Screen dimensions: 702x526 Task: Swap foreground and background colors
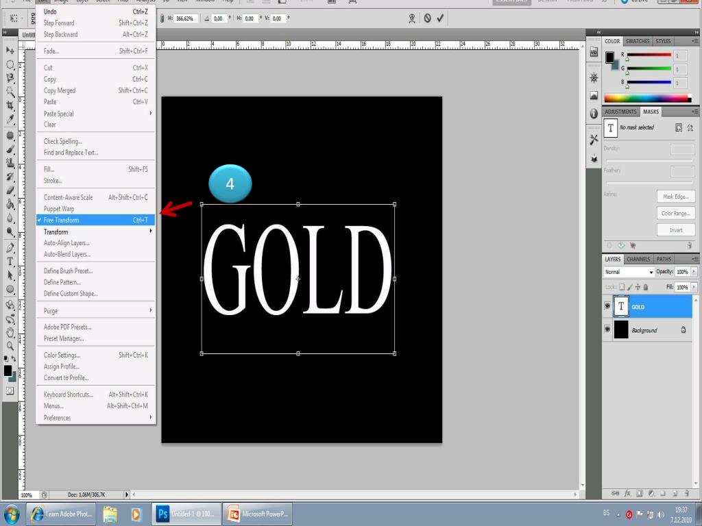pos(14,359)
